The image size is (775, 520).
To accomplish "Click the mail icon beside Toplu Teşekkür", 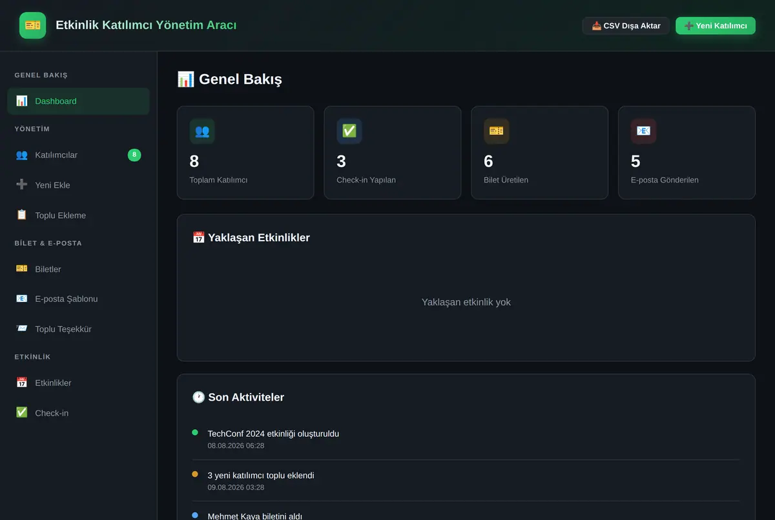I will pyautogui.click(x=22, y=328).
